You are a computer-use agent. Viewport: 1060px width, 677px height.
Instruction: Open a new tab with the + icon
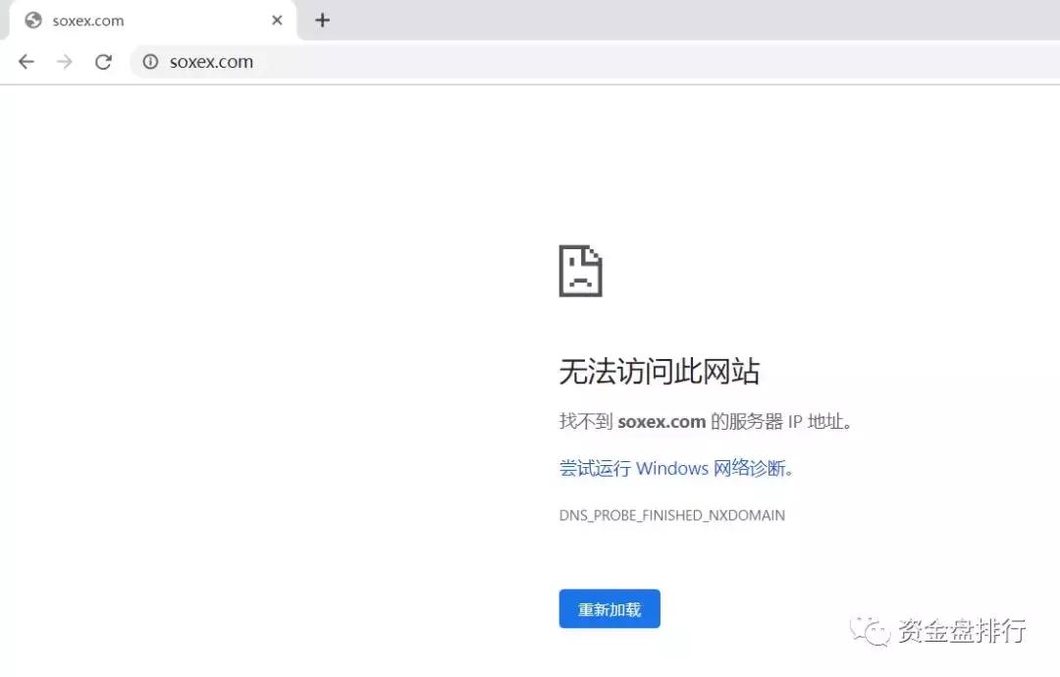(323, 20)
